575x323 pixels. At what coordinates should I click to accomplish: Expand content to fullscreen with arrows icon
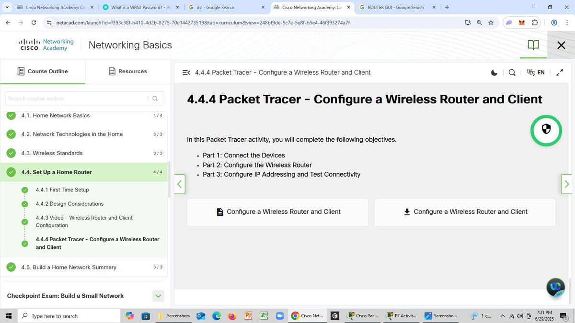pyautogui.click(x=560, y=73)
